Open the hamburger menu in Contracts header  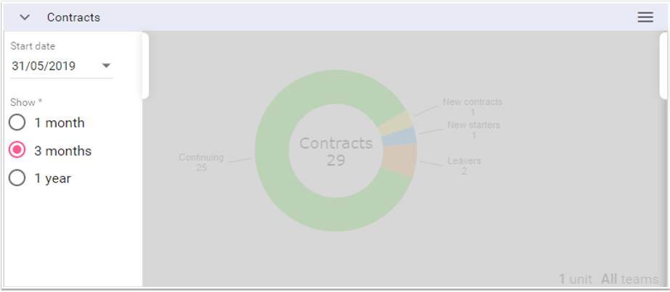(x=645, y=17)
